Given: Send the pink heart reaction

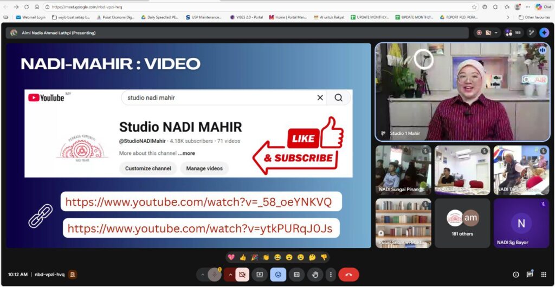Looking at the screenshot, I should [231, 257].
